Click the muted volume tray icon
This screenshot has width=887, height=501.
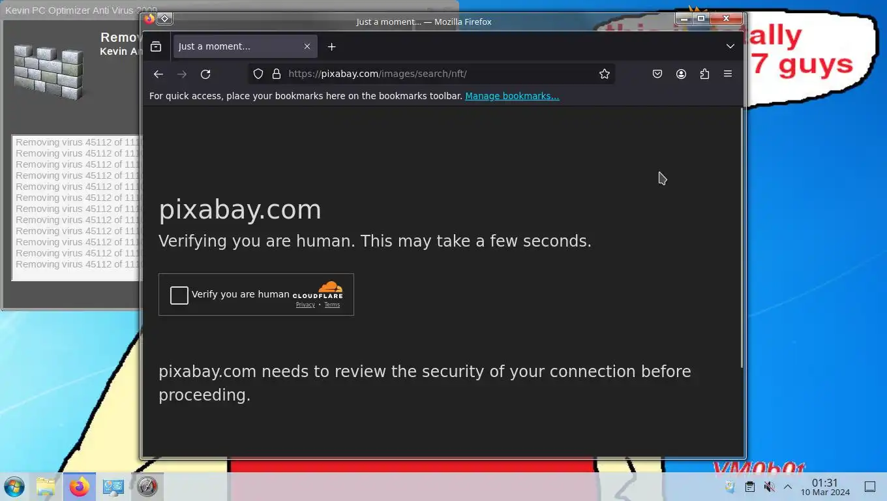click(x=769, y=487)
